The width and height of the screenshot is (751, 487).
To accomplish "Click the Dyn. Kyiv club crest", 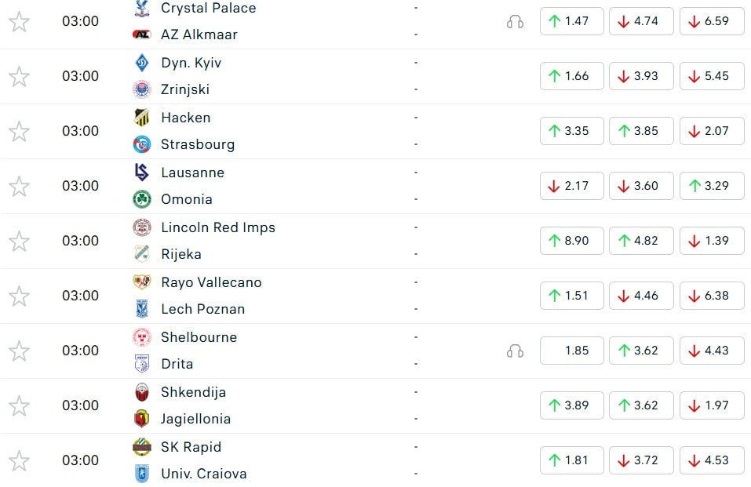I will point(142,63).
